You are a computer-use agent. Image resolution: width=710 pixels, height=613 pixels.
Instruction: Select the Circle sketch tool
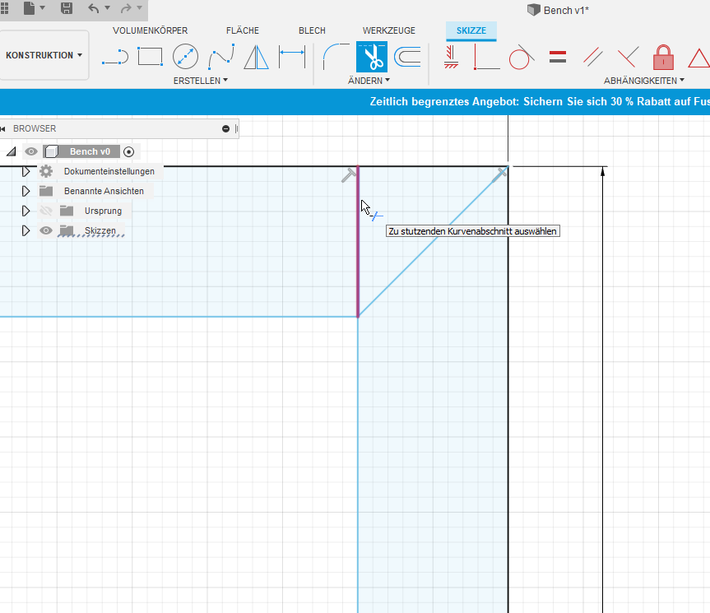185,57
